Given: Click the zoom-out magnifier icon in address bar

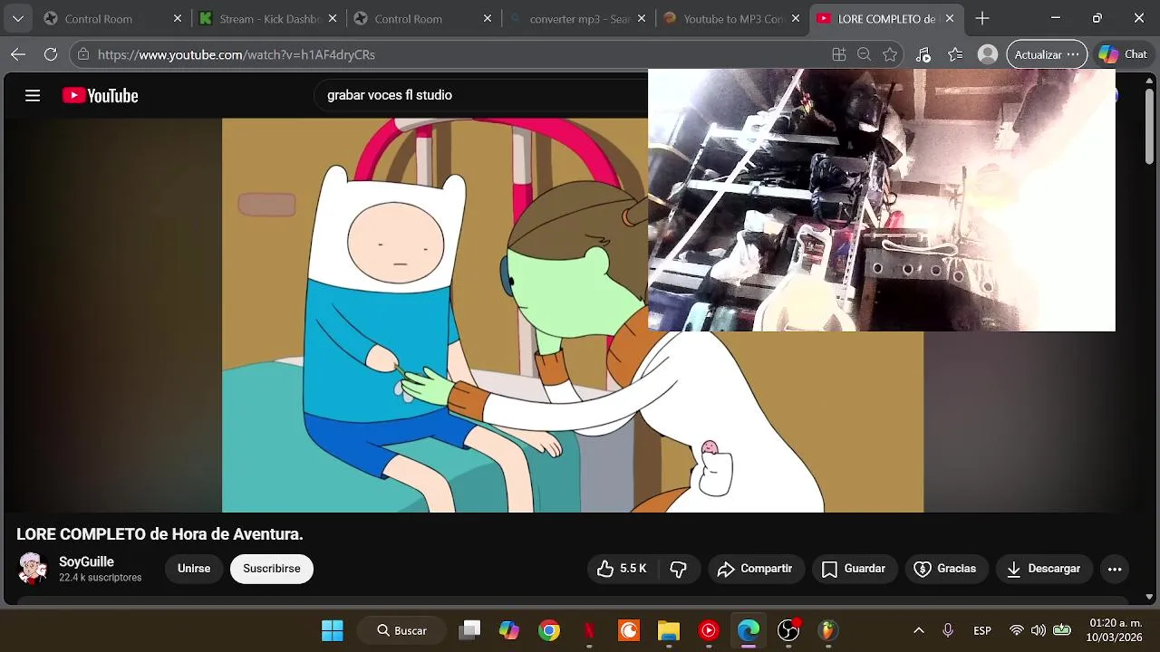Looking at the screenshot, I should [x=865, y=54].
